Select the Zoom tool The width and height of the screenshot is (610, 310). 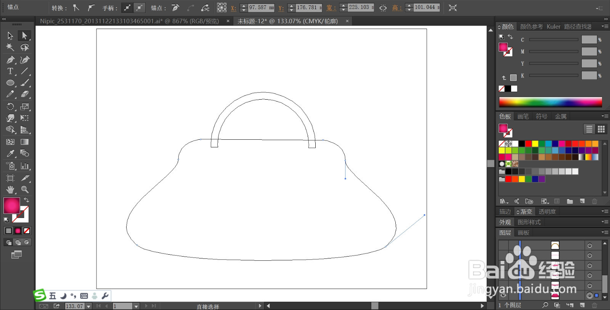[24, 189]
